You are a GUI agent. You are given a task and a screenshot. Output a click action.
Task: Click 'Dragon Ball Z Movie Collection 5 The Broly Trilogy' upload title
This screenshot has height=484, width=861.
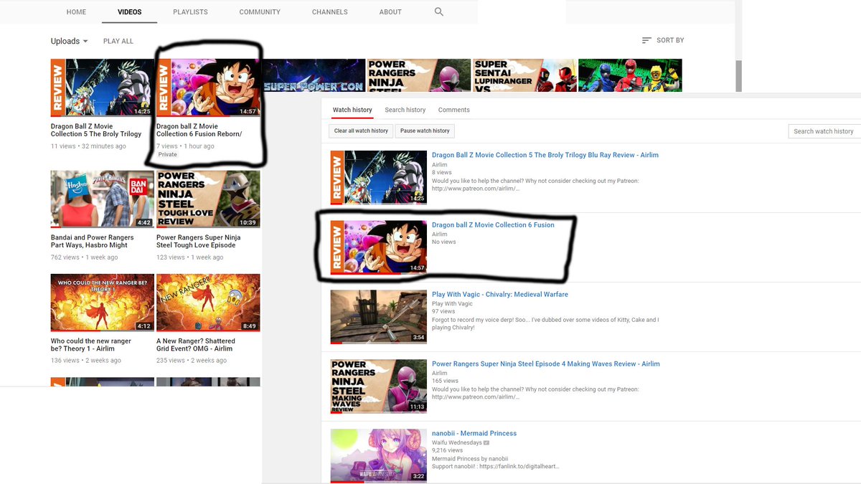96,130
